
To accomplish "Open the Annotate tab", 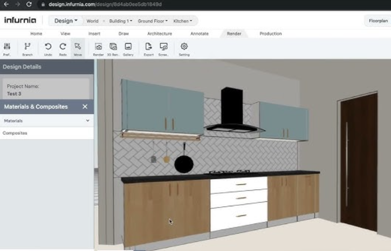I will (200, 33).
